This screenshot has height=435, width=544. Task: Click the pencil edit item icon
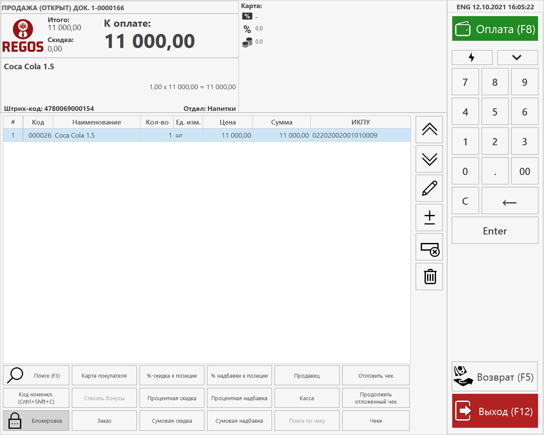[x=429, y=188]
